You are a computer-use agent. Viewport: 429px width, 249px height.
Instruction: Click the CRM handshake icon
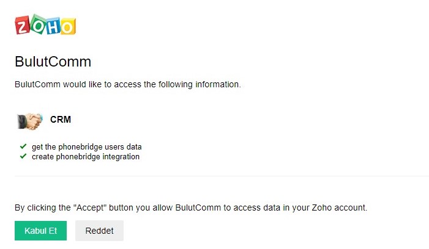tap(30, 121)
